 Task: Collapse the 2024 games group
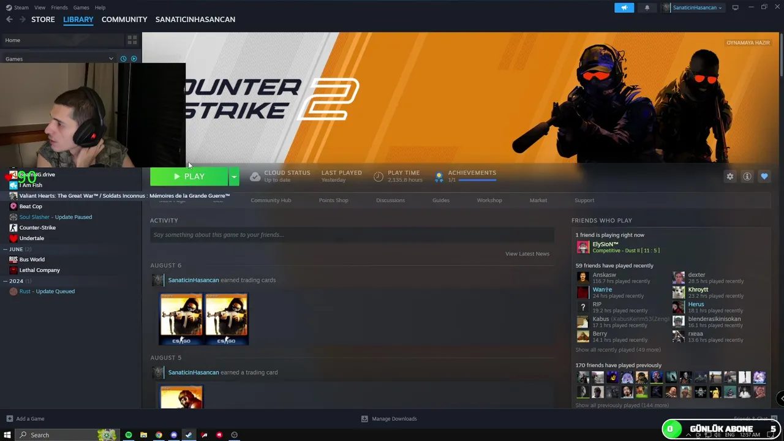6,281
